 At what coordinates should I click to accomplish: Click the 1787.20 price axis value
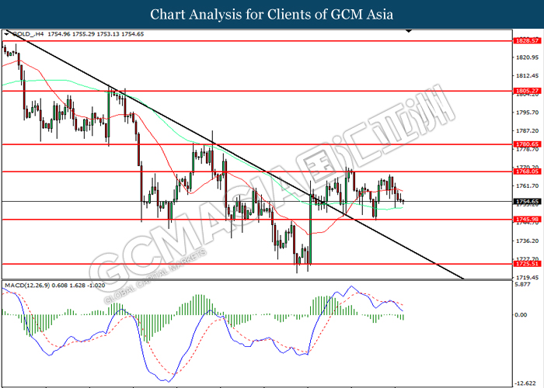pyautogui.click(x=528, y=131)
